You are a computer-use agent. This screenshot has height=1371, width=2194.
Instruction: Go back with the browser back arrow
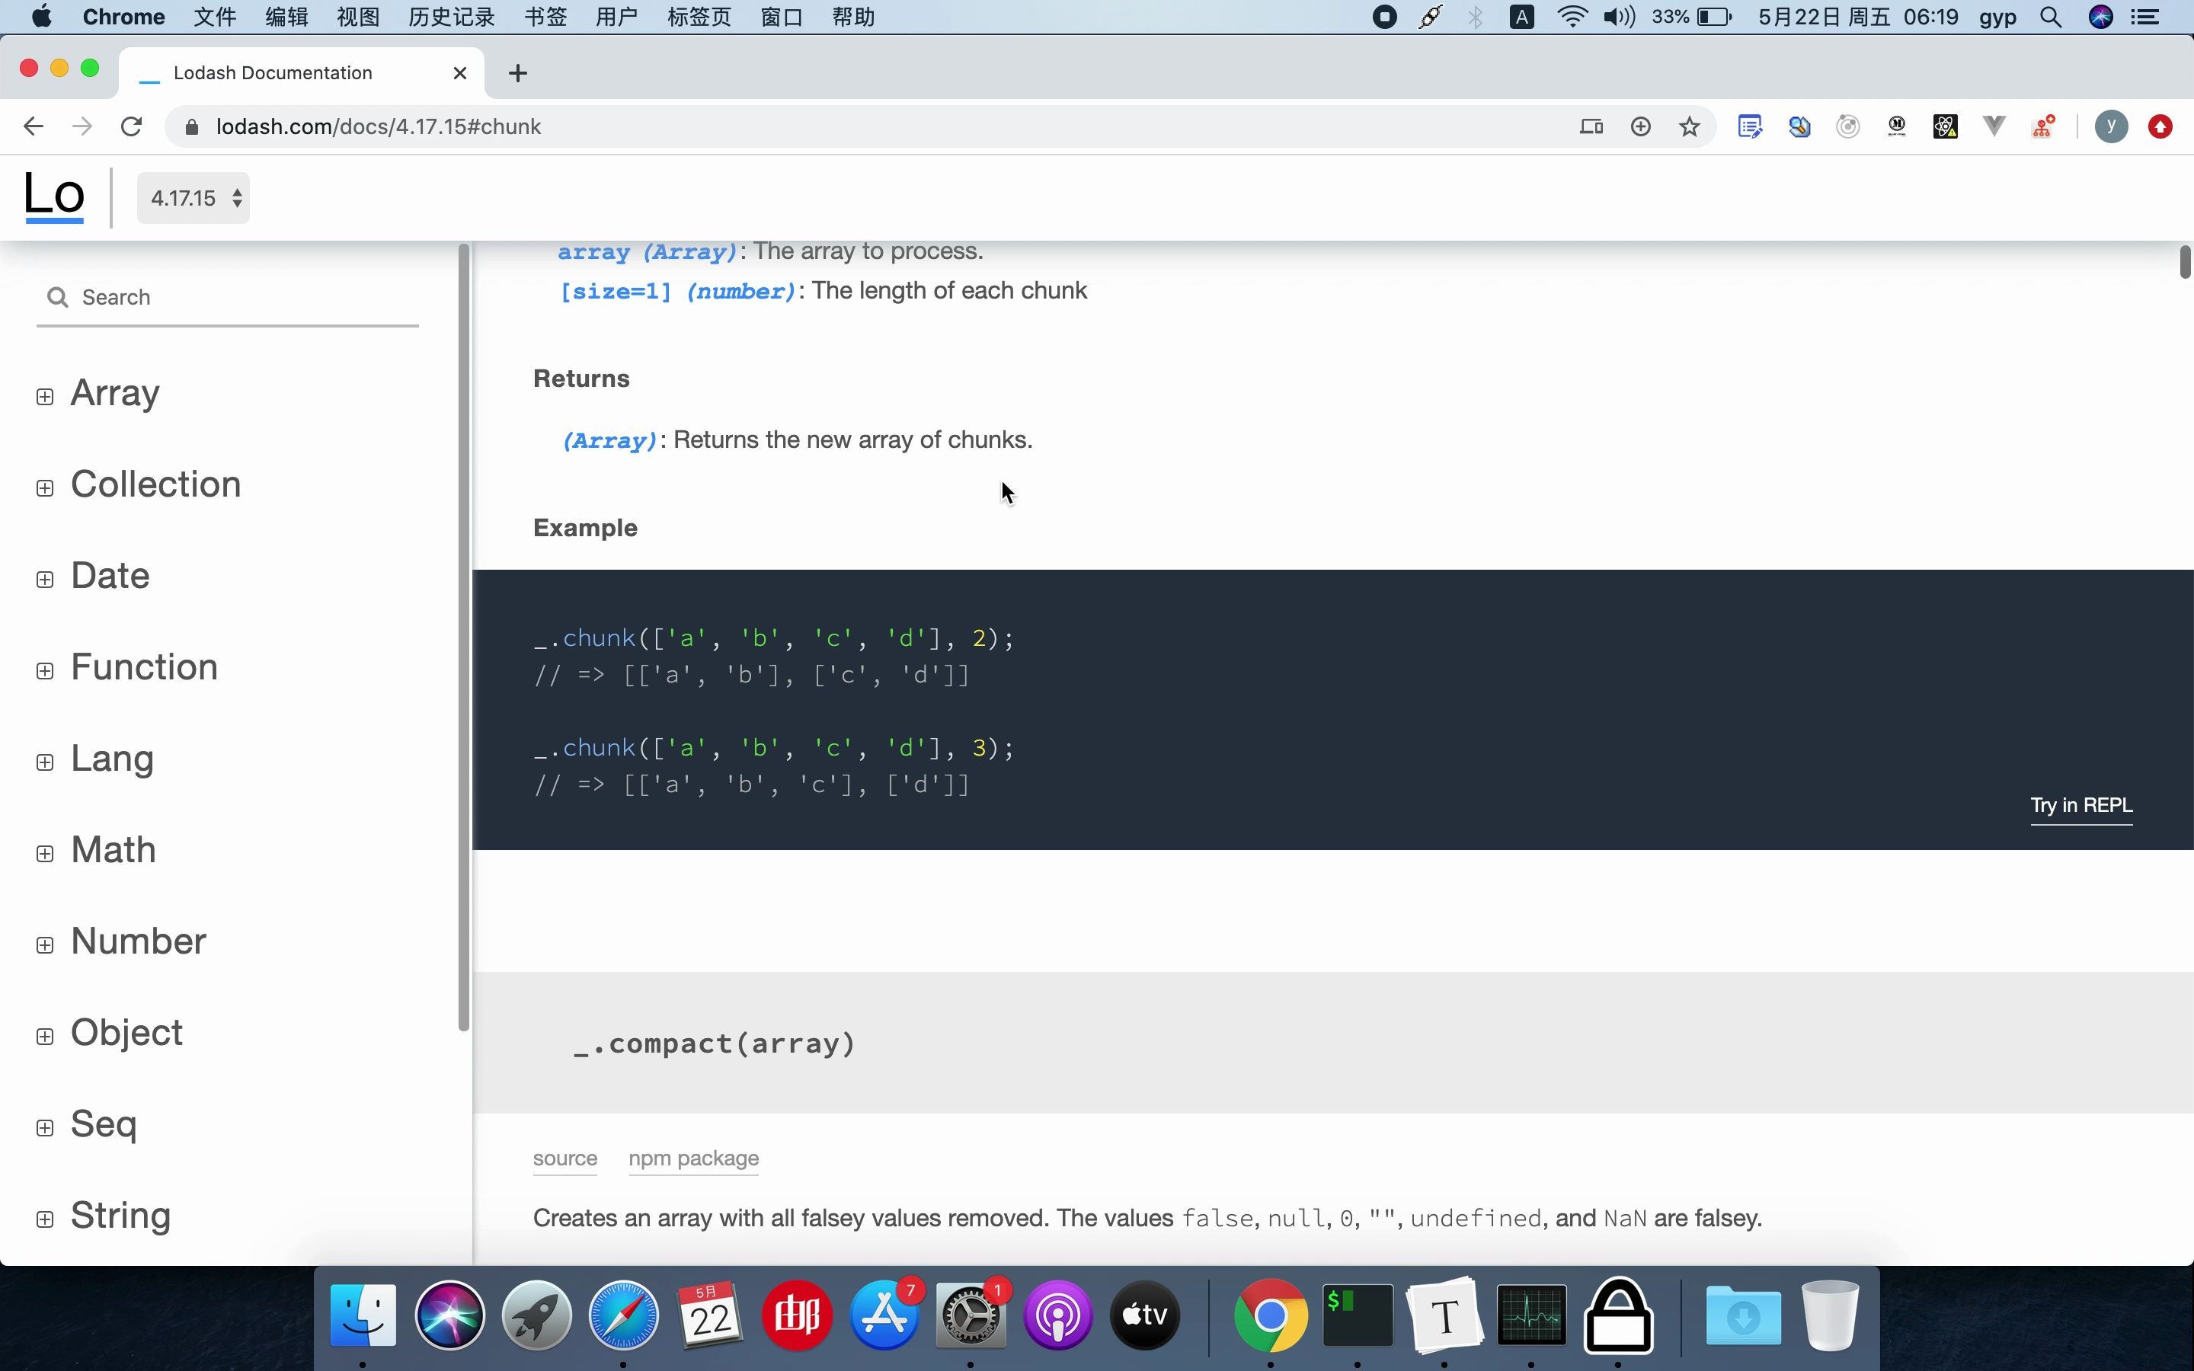(34, 126)
